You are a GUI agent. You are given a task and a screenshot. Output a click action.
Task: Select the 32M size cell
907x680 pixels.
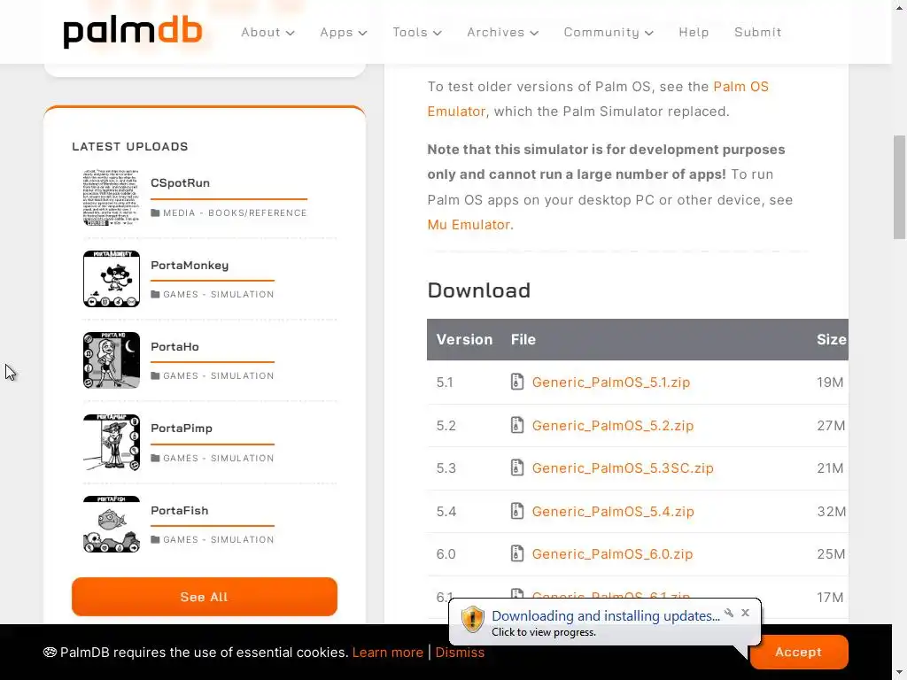point(831,511)
